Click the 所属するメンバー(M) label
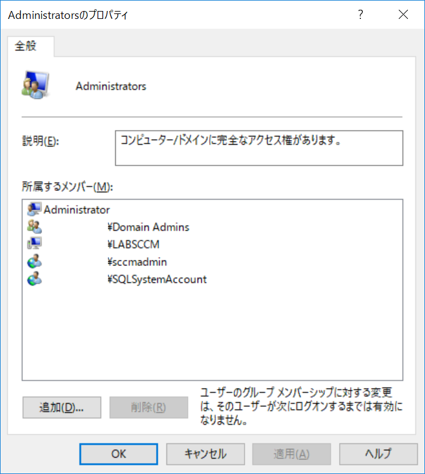 (67, 187)
